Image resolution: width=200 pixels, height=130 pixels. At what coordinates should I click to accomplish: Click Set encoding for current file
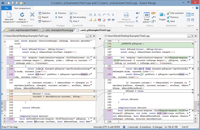click(78, 17)
